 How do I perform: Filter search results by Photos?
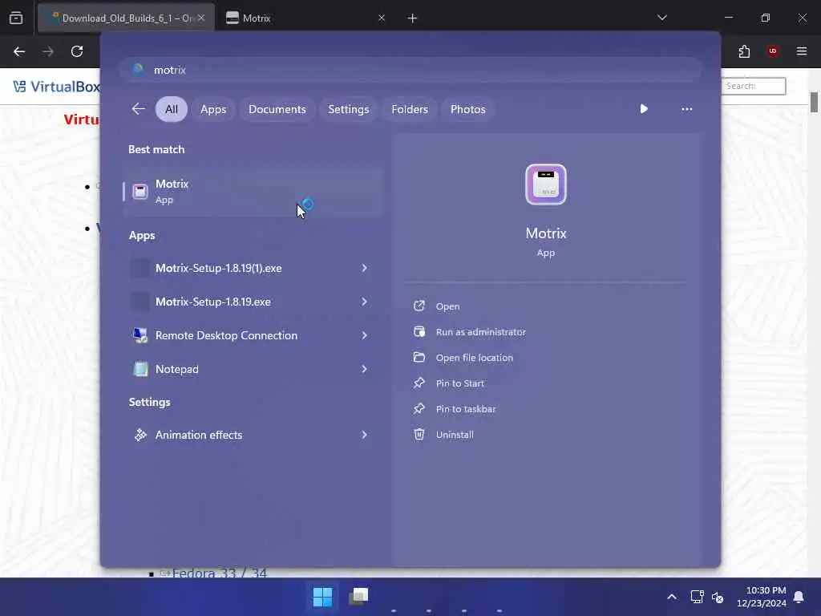pyautogui.click(x=467, y=109)
